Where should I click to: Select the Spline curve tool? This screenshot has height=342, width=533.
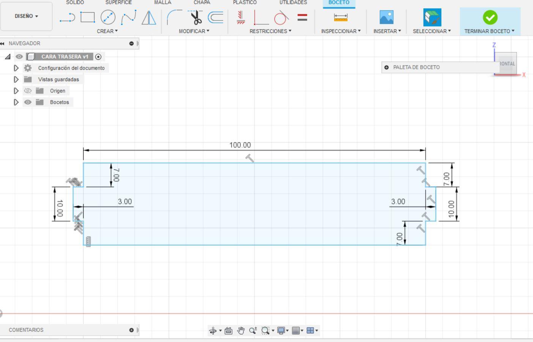(x=129, y=17)
